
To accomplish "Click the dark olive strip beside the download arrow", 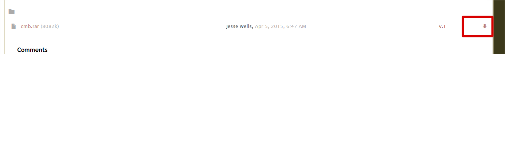I will pyautogui.click(x=499, y=27).
